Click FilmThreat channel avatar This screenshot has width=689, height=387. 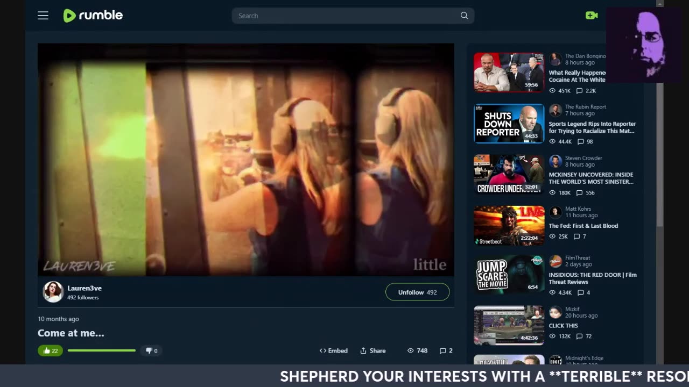click(556, 261)
